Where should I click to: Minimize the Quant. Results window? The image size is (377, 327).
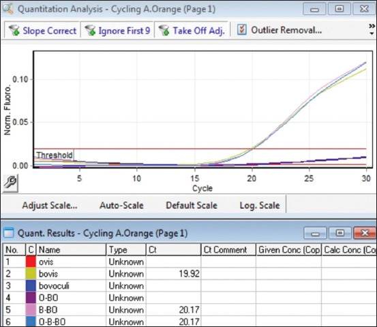point(315,233)
